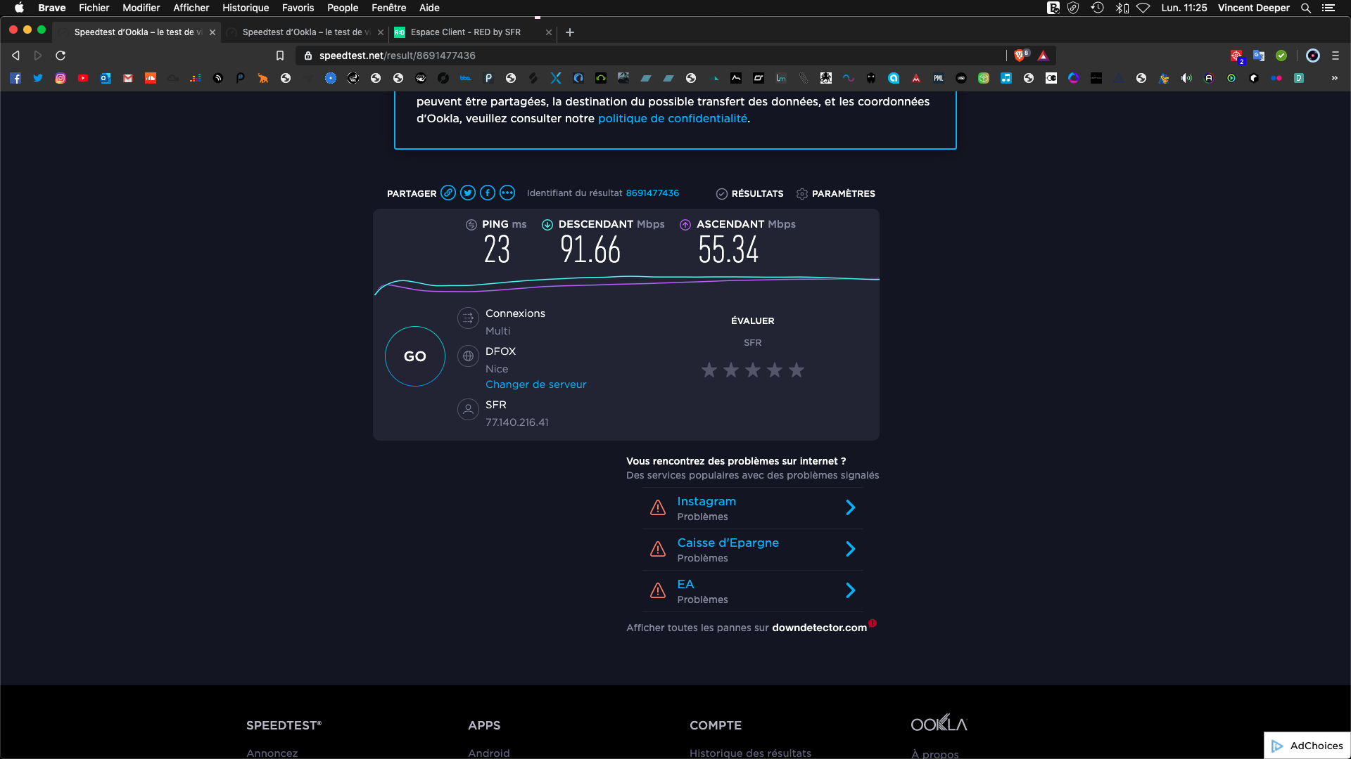Open Facebook bookmark in favorites bar
Screen dimensions: 1351x759
tap(15, 78)
